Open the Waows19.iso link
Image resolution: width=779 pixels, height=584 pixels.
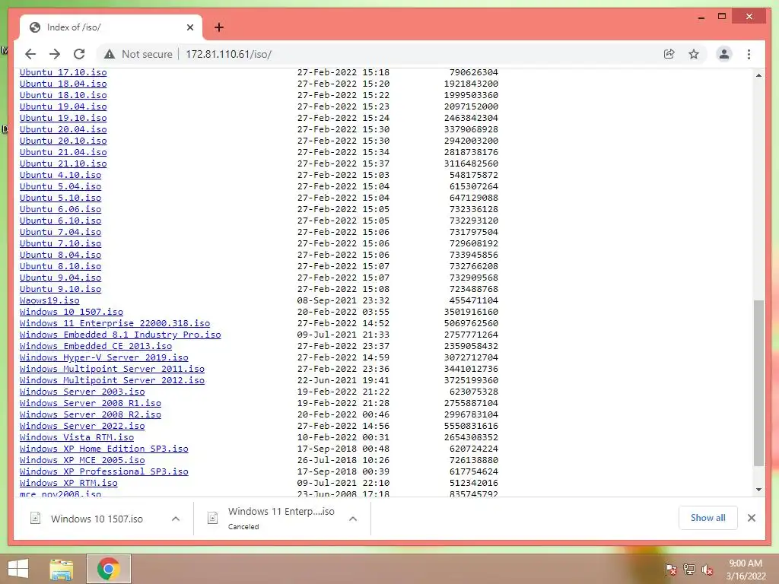pyautogui.click(x=49, y=301)
